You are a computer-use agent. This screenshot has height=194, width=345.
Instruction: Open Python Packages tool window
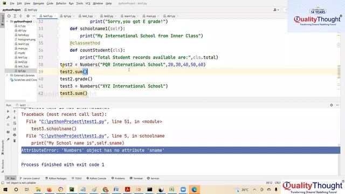[56, 178]
